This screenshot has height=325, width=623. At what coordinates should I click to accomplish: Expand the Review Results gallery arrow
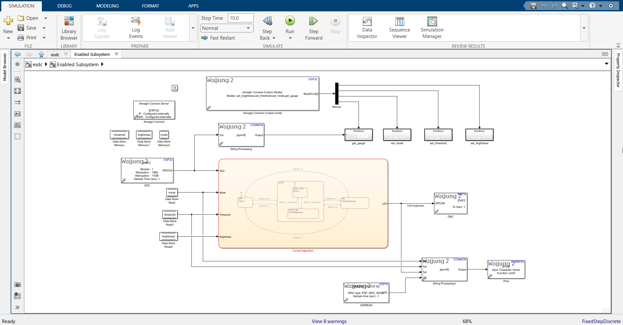(x=584, y=28)
